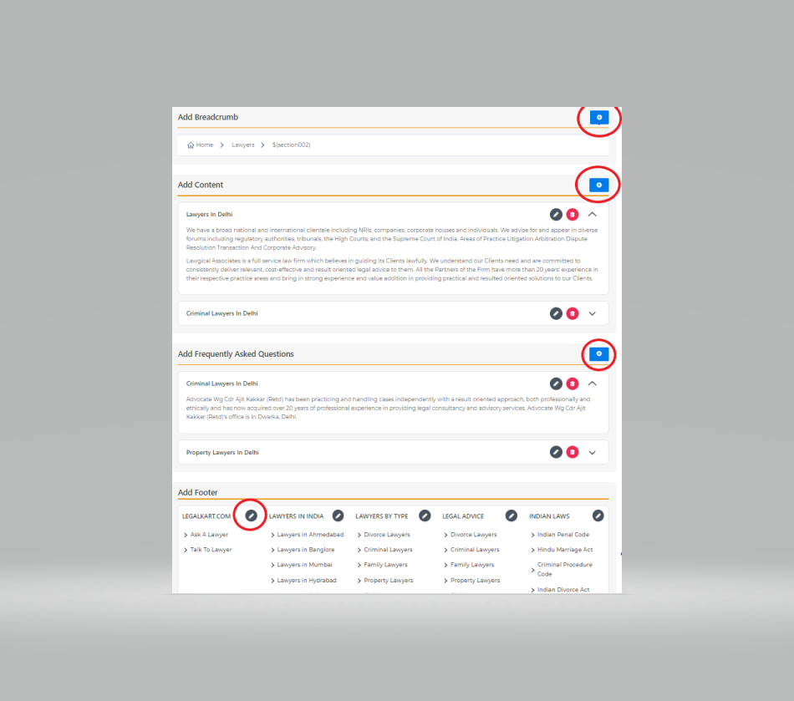Collapse the 'Lawyers In Delhi' content panel
Viewport: 794px width, 701px height.
(x=593, y=215)
